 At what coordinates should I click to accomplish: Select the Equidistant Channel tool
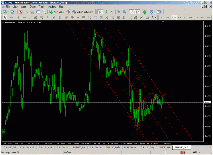(x=36, y=17)
